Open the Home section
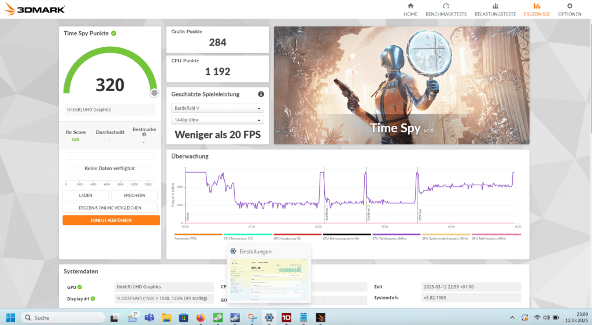The width and height of the screenshot is (592, 325). tap(410, 10)
